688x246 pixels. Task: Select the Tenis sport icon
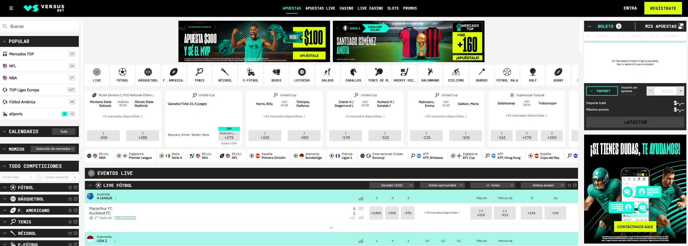tap(199, 75)
